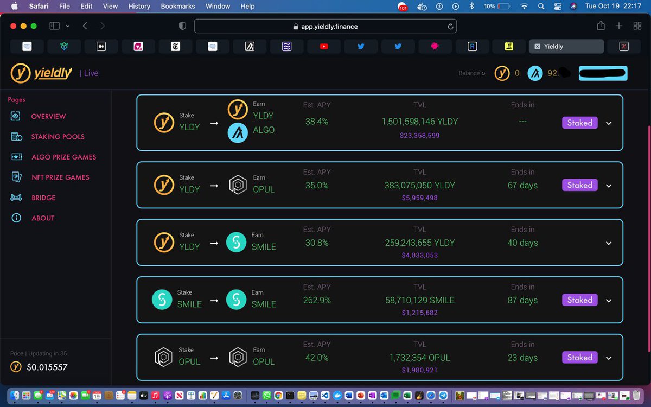Open the Bridge page
This screenshot has height=407, width=651.
[43, 198]
